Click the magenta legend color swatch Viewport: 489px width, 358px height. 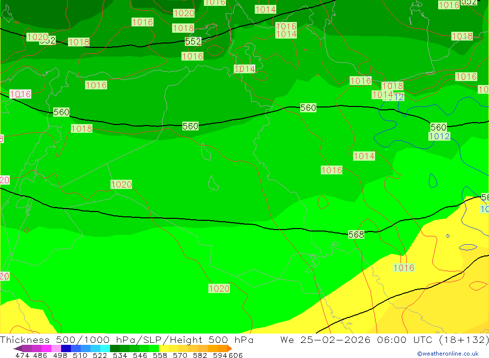pyautogui.click(x=46, y=348)
